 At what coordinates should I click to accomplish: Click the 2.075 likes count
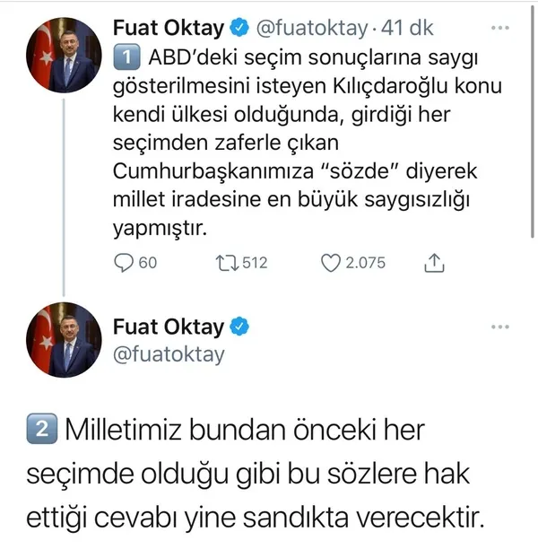(x=366, y=263)
